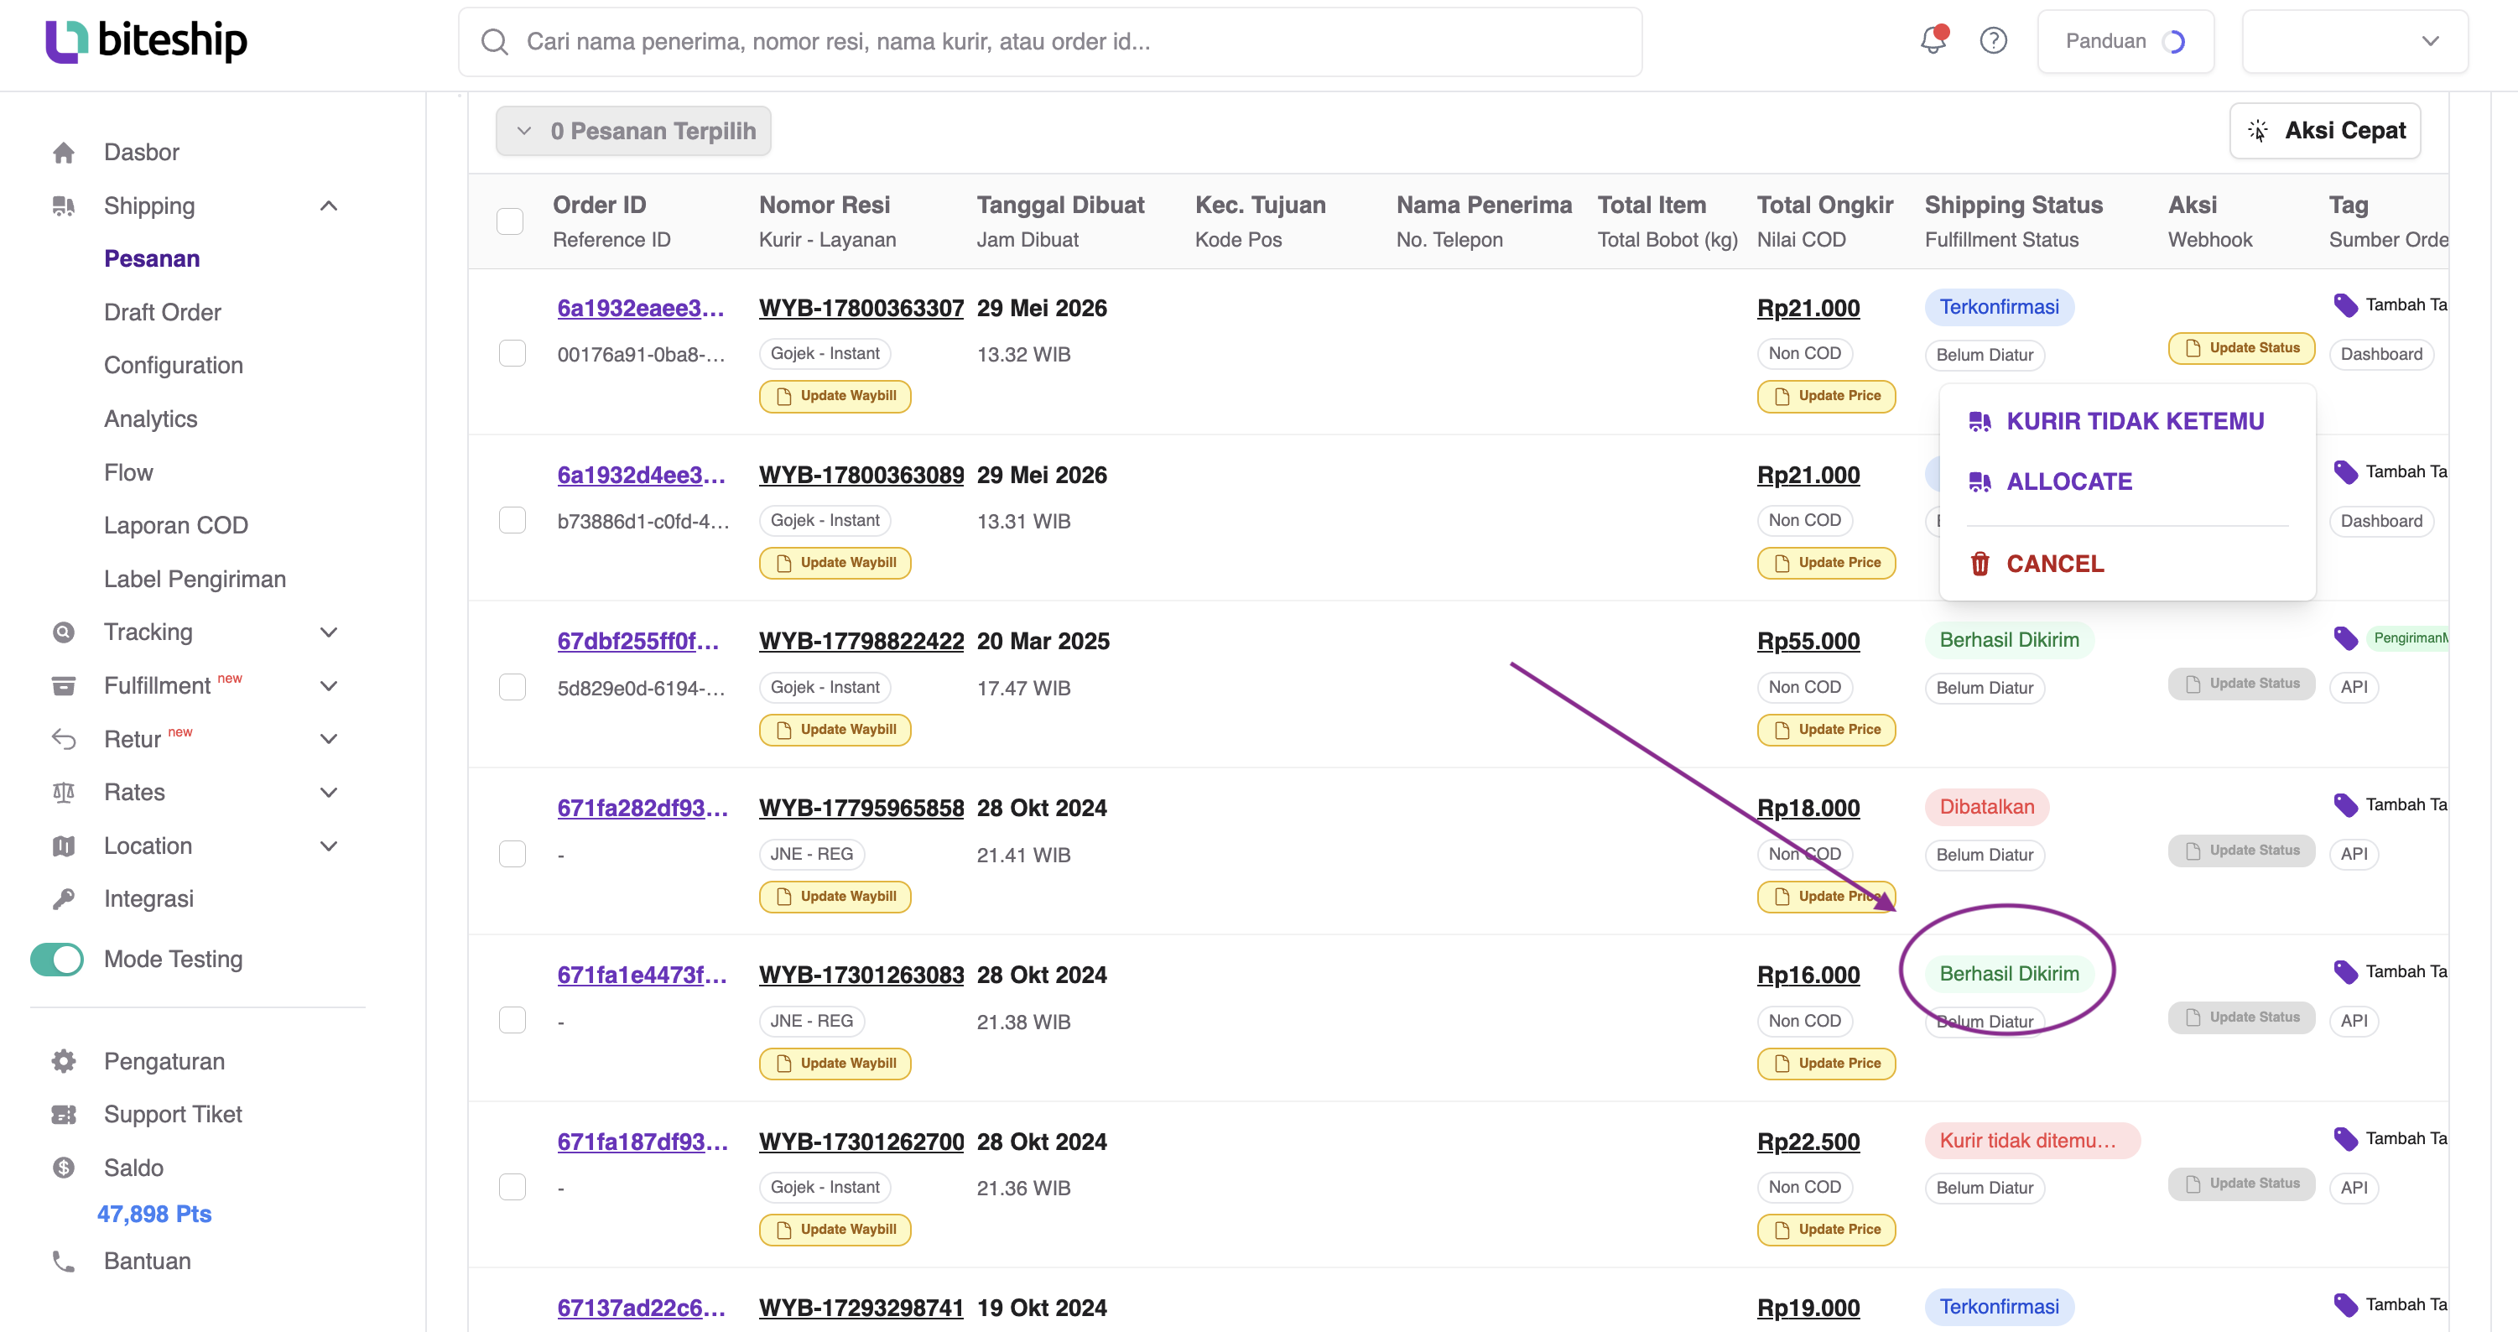2518x1332 pixels.
Task: Click the Retur arrow icon
Action: pos(64,739)
